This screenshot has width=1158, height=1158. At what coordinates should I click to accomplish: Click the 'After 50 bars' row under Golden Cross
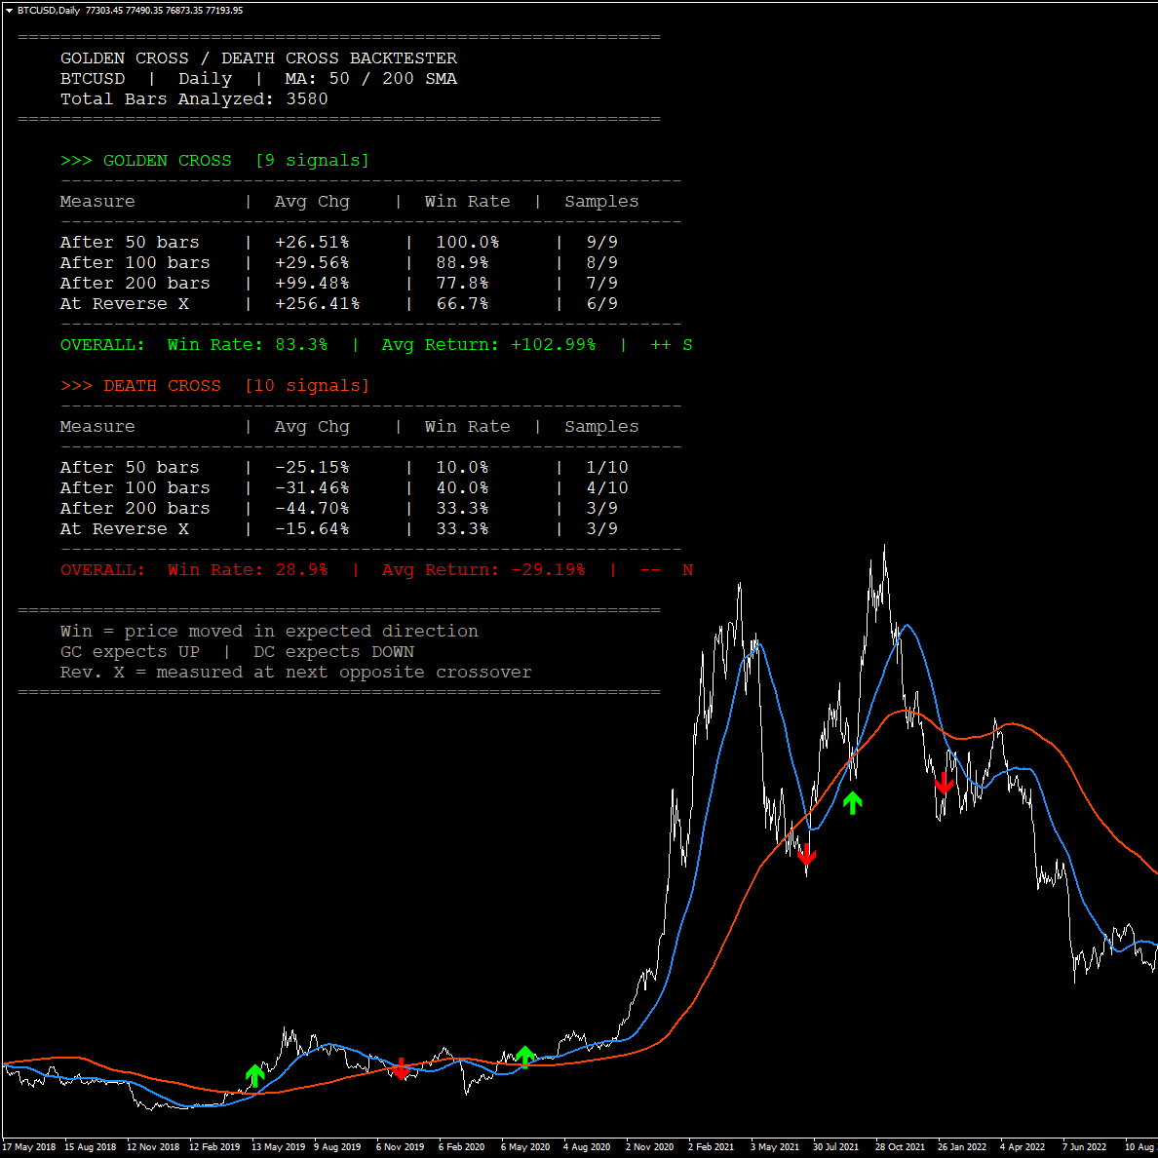(130, 242)
